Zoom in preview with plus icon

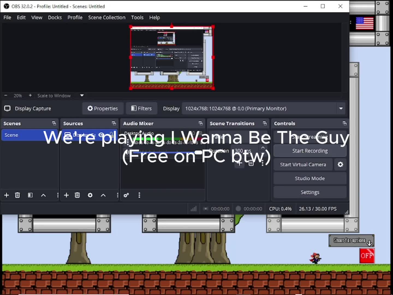[30, 96]
